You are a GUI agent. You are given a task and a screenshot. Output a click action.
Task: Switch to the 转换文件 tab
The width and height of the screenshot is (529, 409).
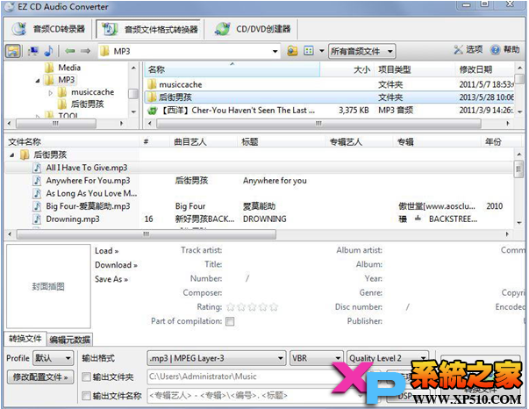click(x=25, y=339)
